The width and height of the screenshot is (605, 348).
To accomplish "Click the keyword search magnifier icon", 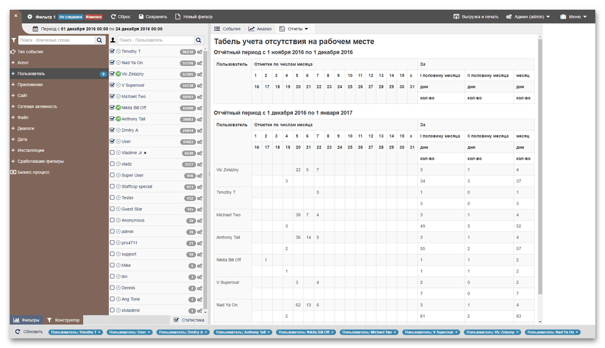I will click(x=99, y=40).
